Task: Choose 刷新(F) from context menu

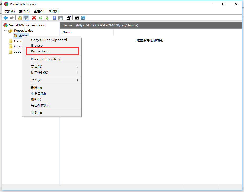Action: click(x=52, y=99)
